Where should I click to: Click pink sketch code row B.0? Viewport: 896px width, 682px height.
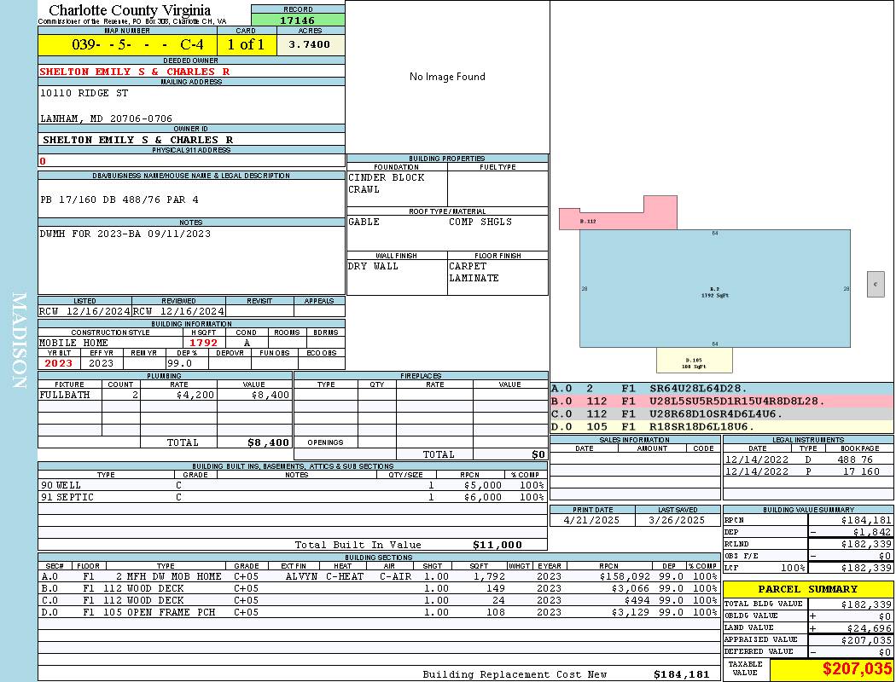click(x=722, y=402)
